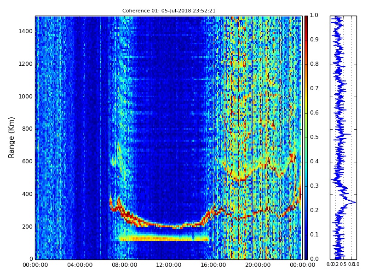
Task: Select the colorbar 0.3 tick label
Action: pos(314,186)
